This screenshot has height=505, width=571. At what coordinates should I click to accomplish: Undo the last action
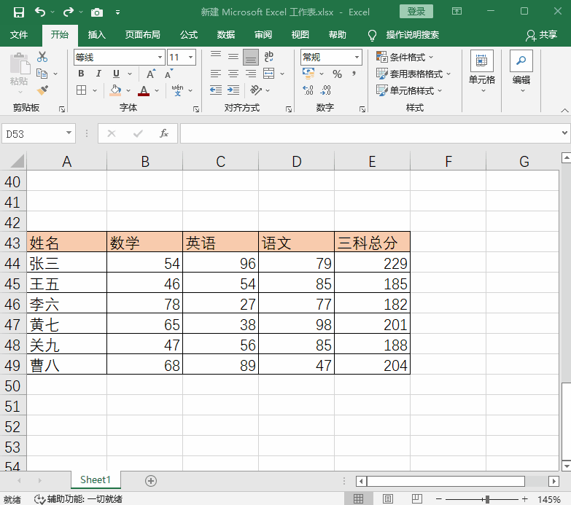tap(40, 12)
